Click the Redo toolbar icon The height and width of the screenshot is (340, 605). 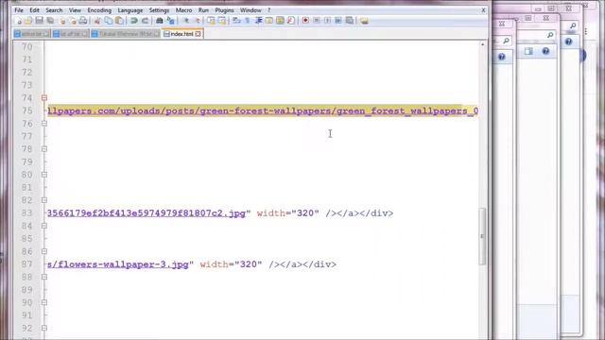[145, 21]
